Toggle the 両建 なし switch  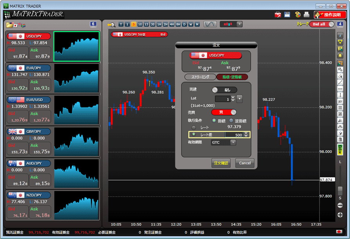tap(224, 90)
